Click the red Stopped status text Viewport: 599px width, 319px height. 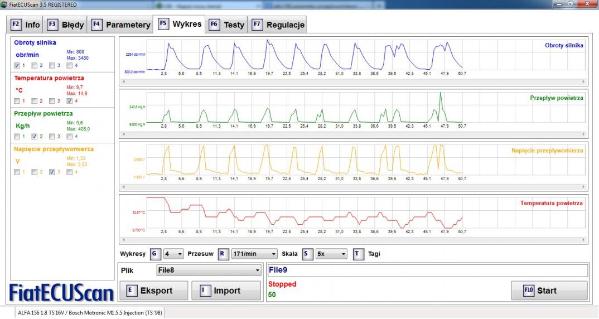coord(282,284)
